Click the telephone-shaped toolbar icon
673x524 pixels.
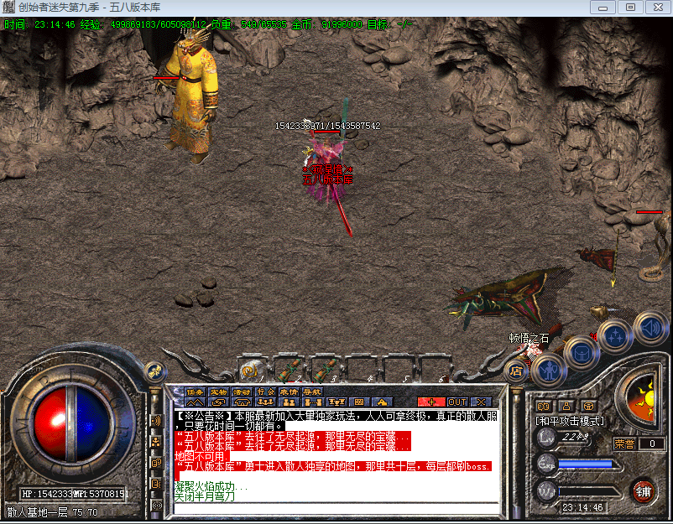click(x=242, y=402)
